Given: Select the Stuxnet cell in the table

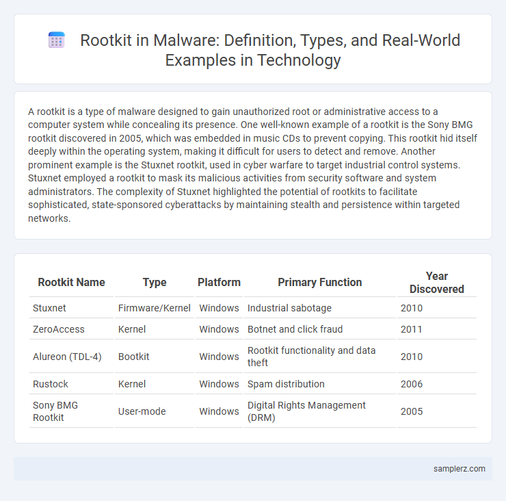Looking at the screenshot, I should pos(71,308).
